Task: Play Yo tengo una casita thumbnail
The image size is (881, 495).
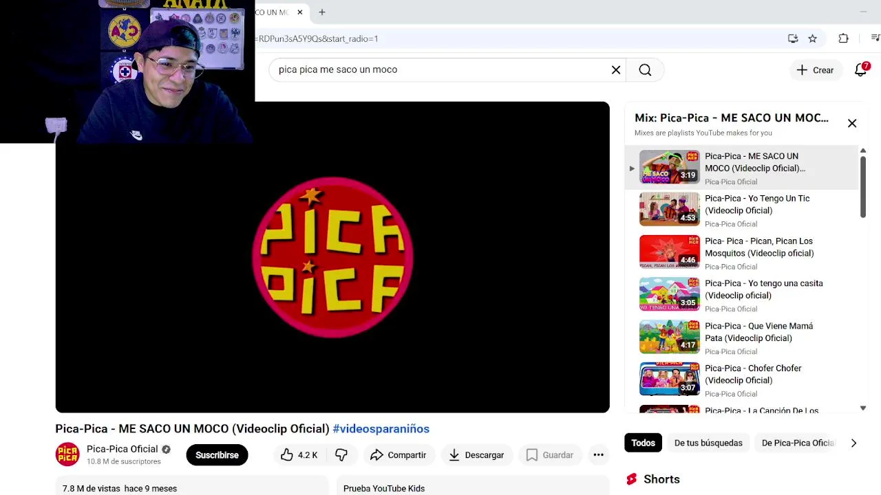Action: (x=670, y=294)
